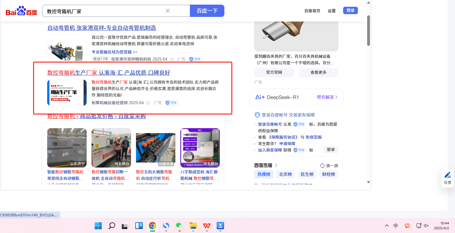Open the 官方官网 button
Screen dimensions: 455x233
click(x=274, y=73)
